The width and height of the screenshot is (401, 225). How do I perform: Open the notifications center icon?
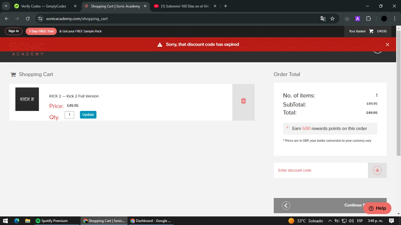pos(391,221)
